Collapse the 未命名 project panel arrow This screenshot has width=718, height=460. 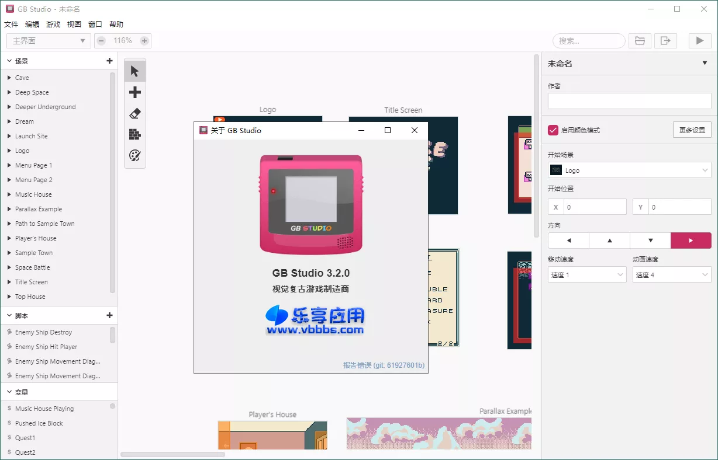coord(705,64)
